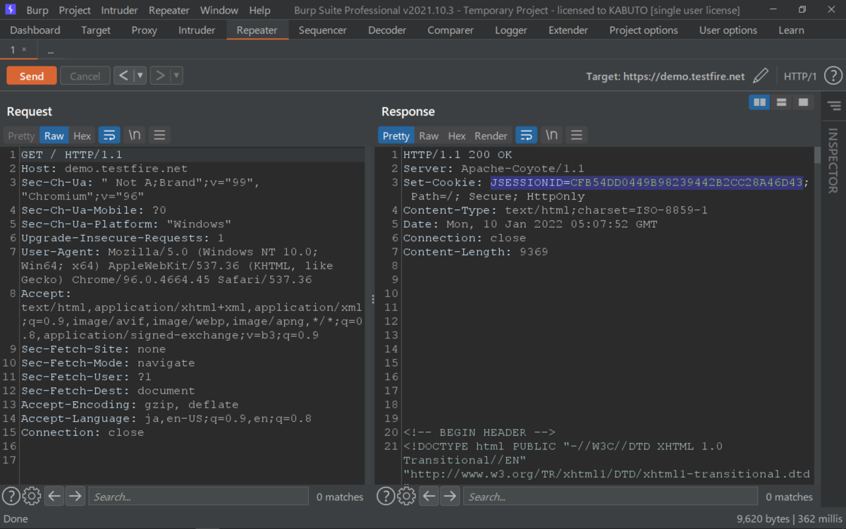The width and height of the screenshot is (846, 529).
Task: Go to previous match in Request search
Action: tap(54, 496)
